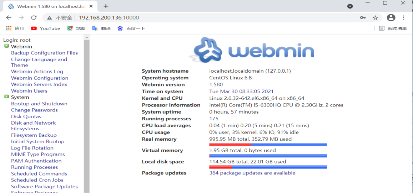Click the 'Login: root' text

click(17, 40)
